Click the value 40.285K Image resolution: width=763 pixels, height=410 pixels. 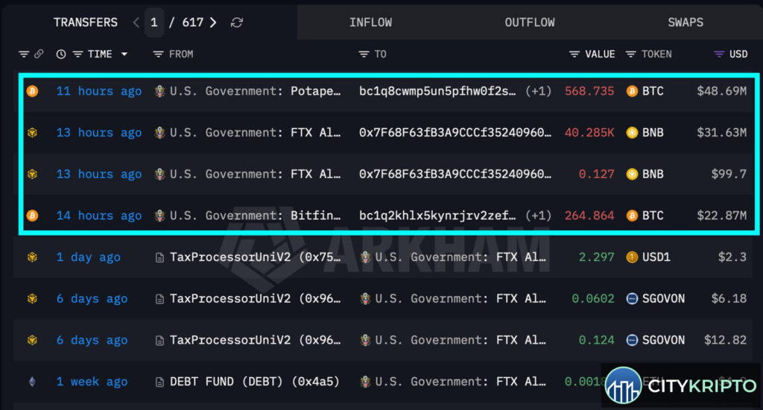click(589, 133)
